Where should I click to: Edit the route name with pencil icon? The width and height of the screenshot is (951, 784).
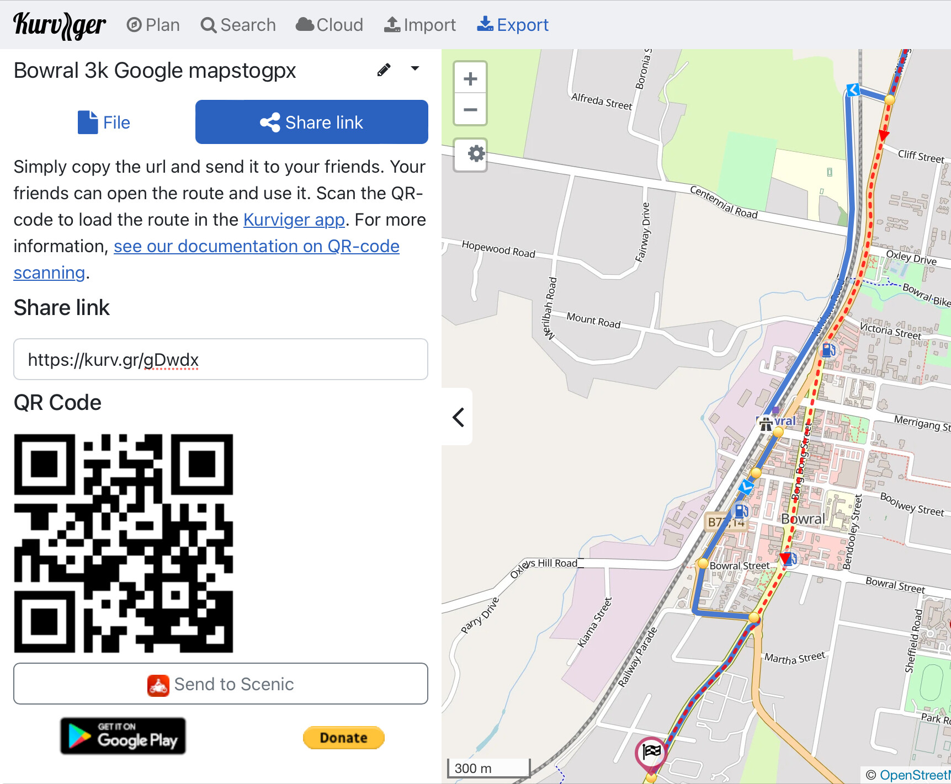pyautogui.click(x=384, y=70)
